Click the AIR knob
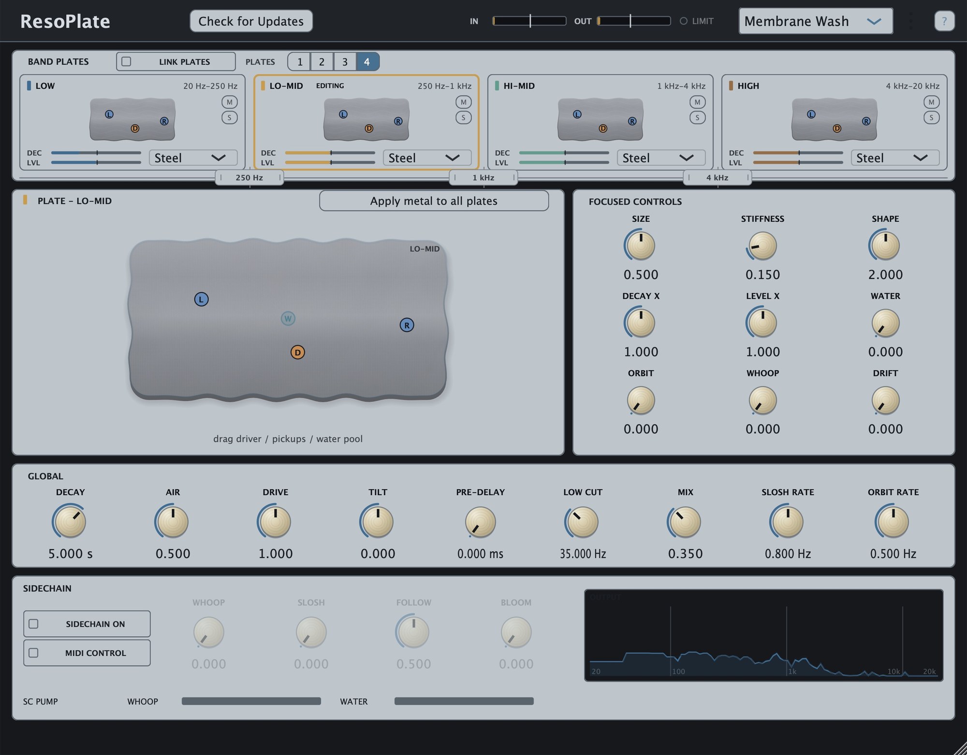The height and width of the screenshot is (755, 967). point(173,522)
